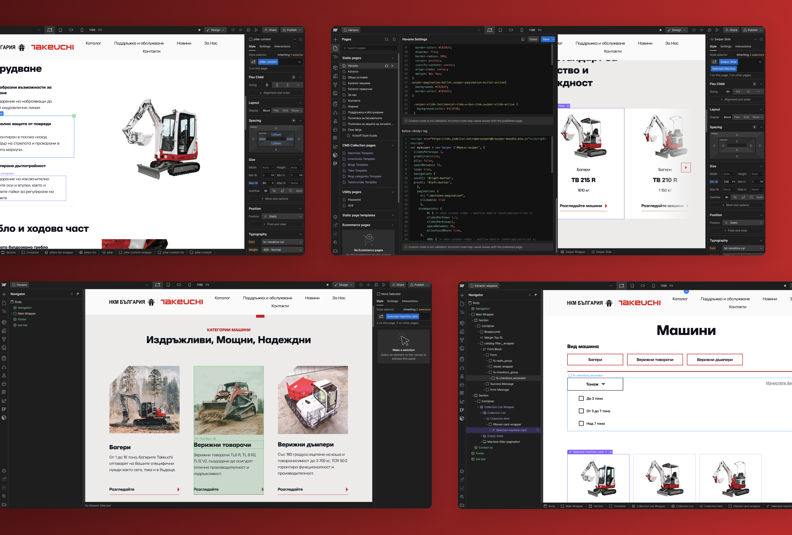The height and width of the screenshot is (535, 792).
Task: Open Interactions tab in the None Selected panel
Action: (410, 301)
